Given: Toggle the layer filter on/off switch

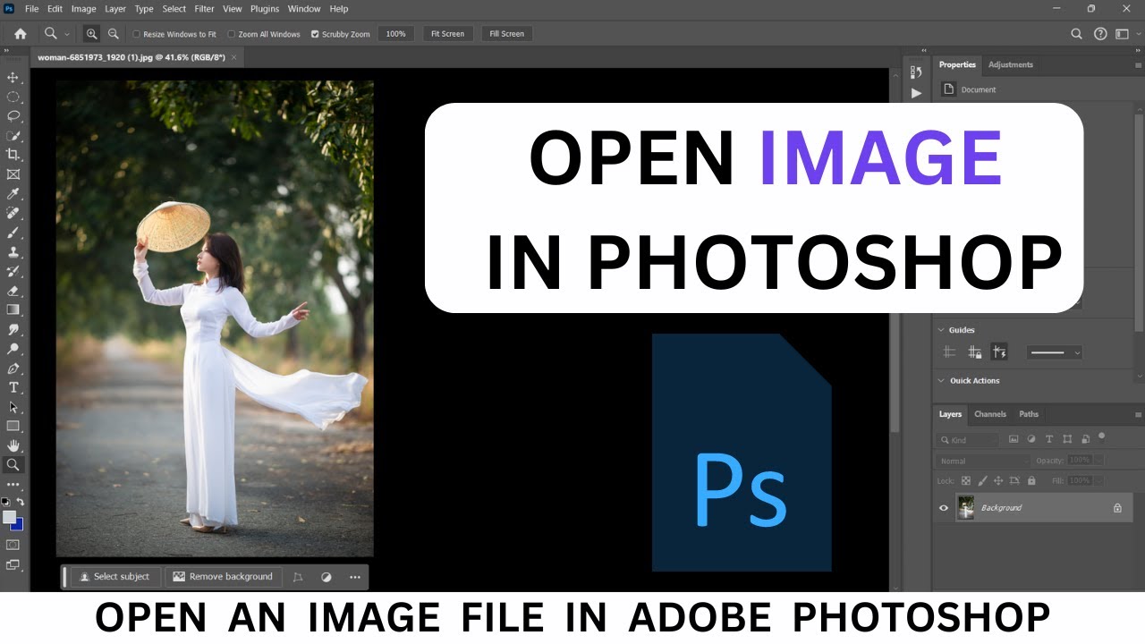Looking at the screenshot, I should (x=1101, y=437).
